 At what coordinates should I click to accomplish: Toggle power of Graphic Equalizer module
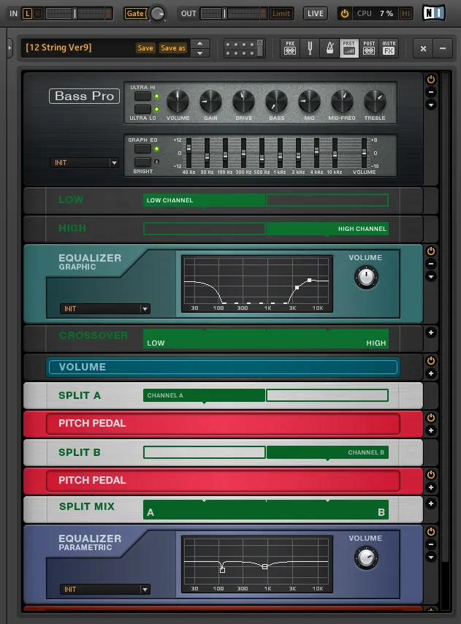(x=431, y=251)
